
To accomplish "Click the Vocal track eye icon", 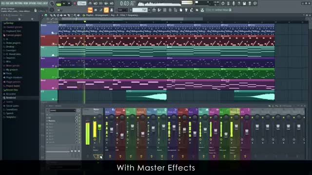I will [53, 88].
